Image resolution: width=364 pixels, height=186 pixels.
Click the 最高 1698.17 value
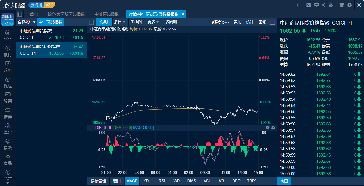coord(355,46)
